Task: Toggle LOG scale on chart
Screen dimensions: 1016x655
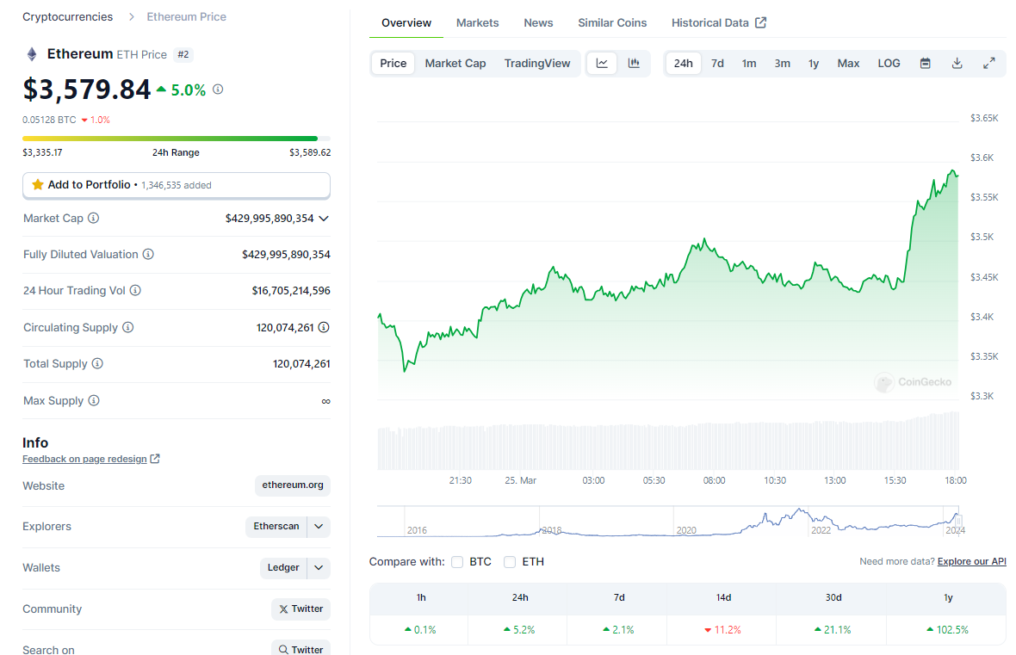Action: (x=889, y=64)
